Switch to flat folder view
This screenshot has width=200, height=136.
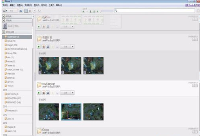pyautogui.click(x=26, y=11)
